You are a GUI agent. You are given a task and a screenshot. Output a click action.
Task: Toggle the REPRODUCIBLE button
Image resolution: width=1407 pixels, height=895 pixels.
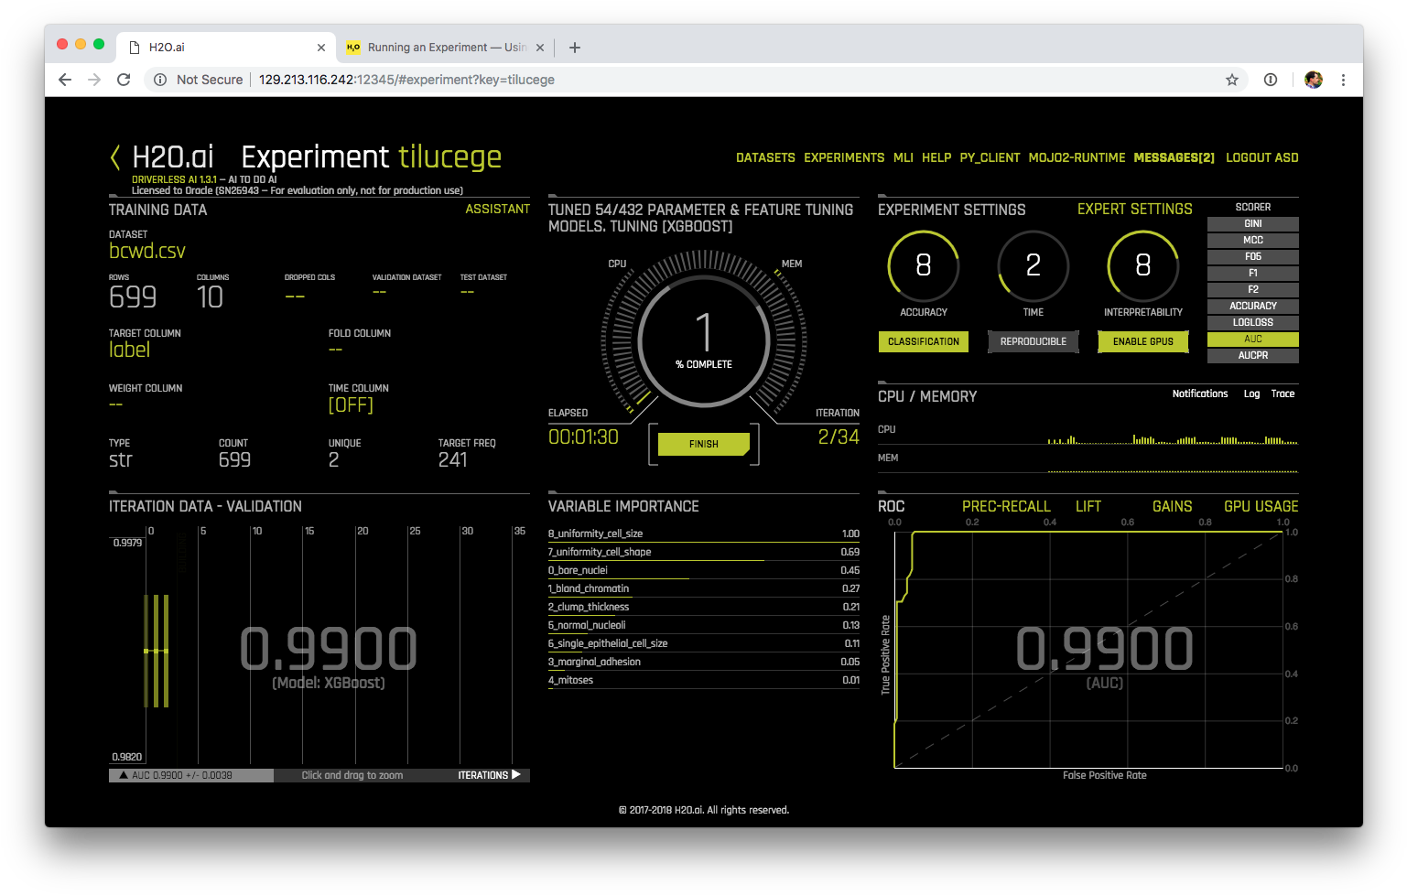1034,341
